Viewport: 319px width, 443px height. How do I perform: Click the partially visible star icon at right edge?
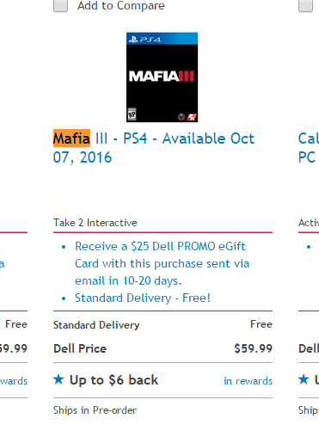[x=304, y=379]
